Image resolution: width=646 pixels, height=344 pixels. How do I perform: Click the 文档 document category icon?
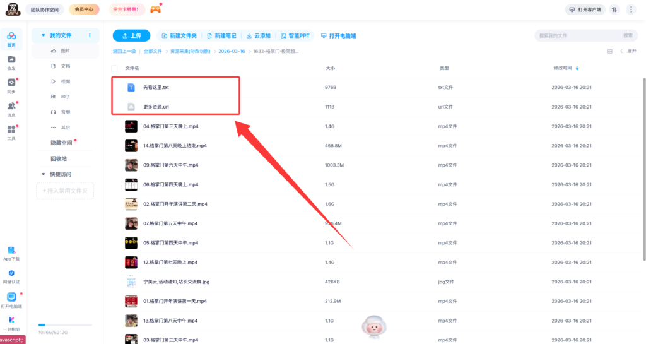[53, 66]
